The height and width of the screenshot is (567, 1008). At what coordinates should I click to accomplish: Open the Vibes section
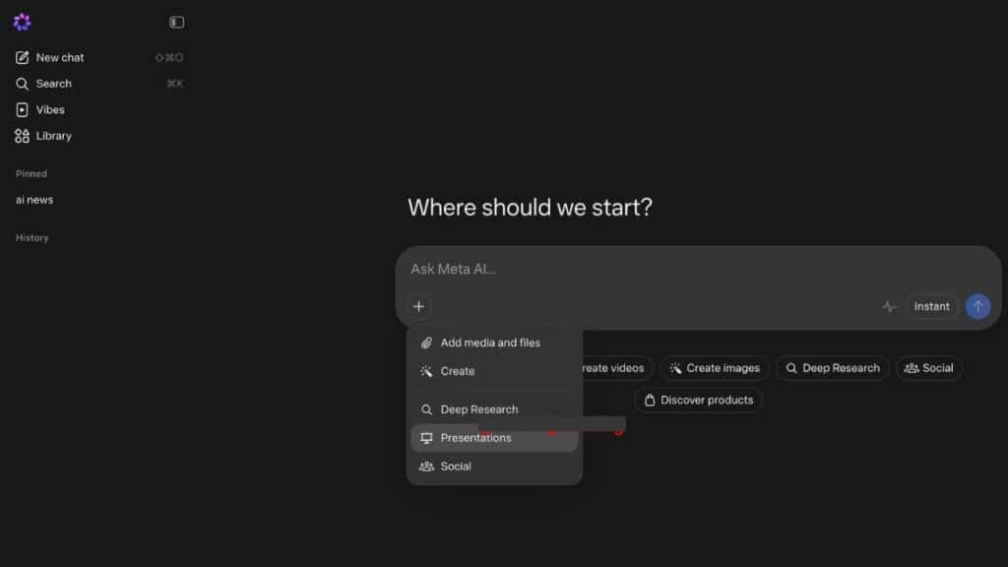[99, 110]
